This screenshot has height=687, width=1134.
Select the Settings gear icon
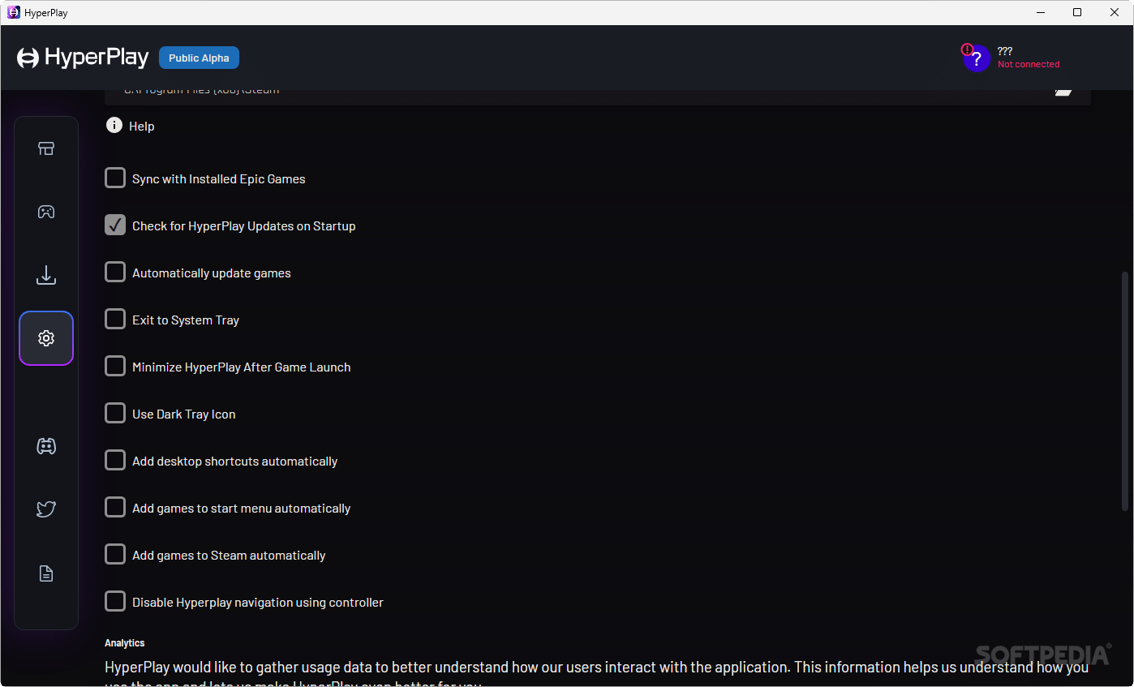[46, 338]
